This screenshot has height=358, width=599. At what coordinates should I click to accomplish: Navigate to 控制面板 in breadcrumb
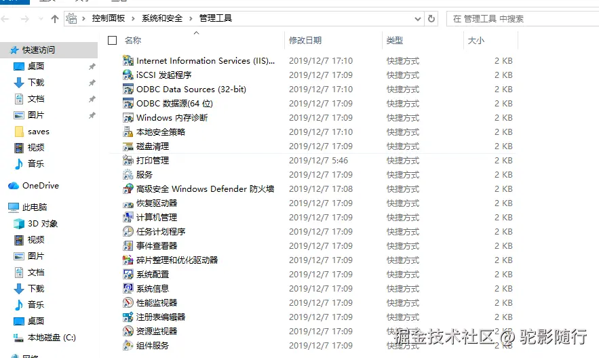[x=109, y=18]
